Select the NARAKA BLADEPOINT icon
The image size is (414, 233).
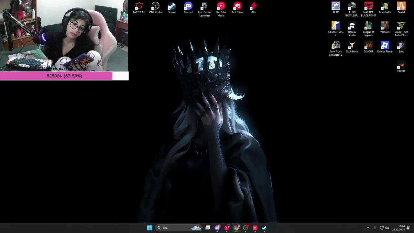(x=368, y=9)
